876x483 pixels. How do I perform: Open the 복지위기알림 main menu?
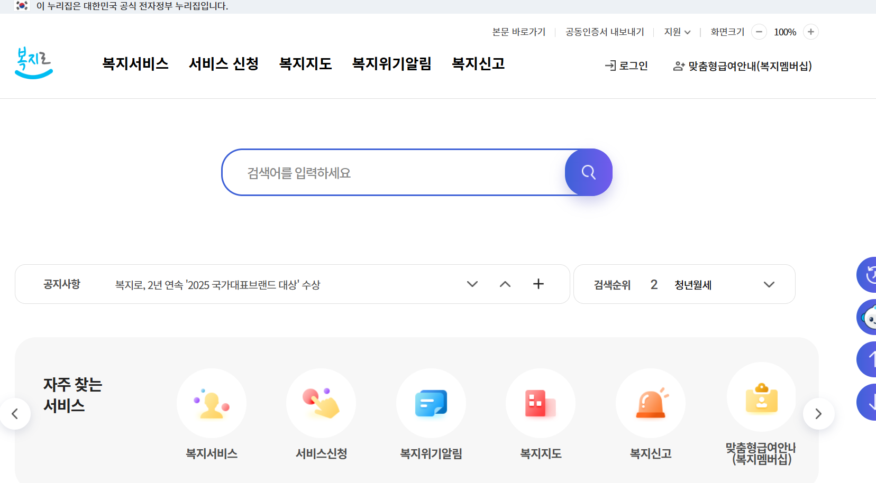point(392,64)
